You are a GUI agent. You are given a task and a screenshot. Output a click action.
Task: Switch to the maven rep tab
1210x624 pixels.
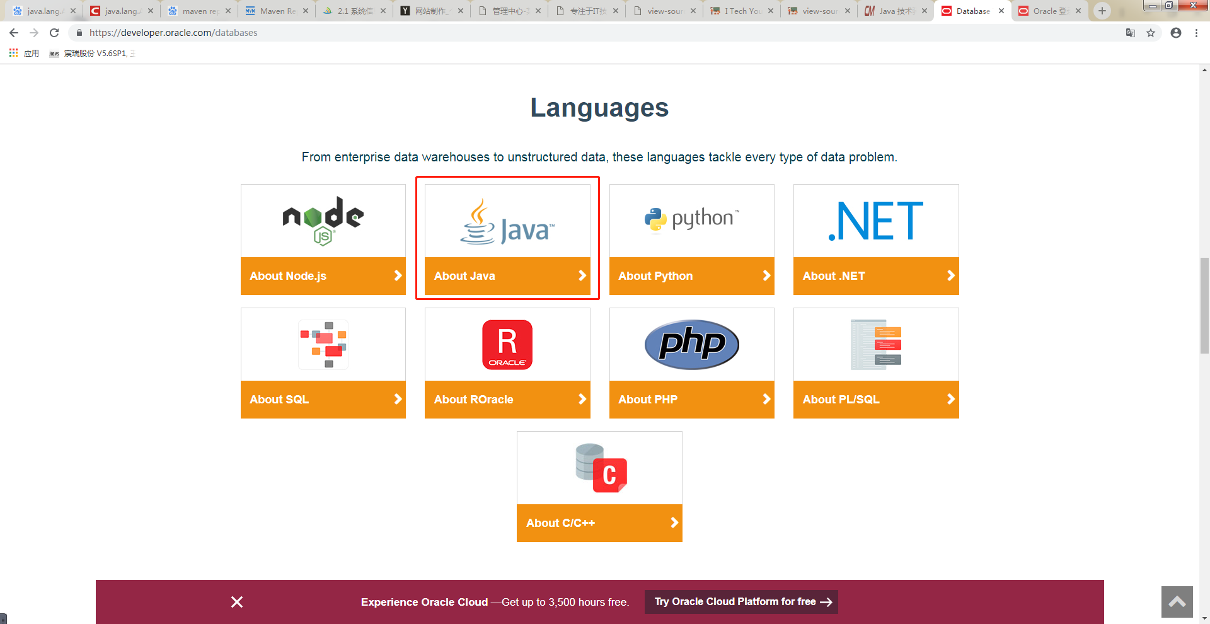pyautogui.click(x=199, y=11)
